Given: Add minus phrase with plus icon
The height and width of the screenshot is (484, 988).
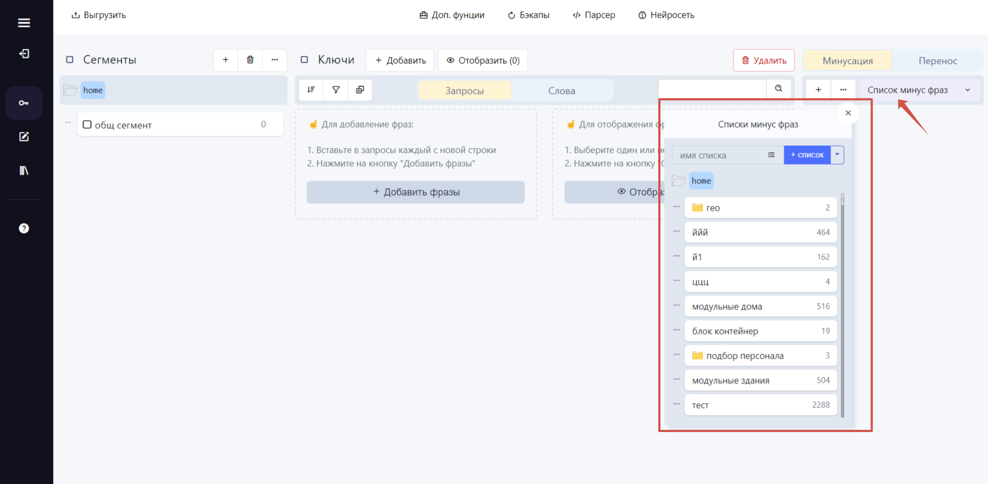Looking at the screenshot, I should coord(818,90).
